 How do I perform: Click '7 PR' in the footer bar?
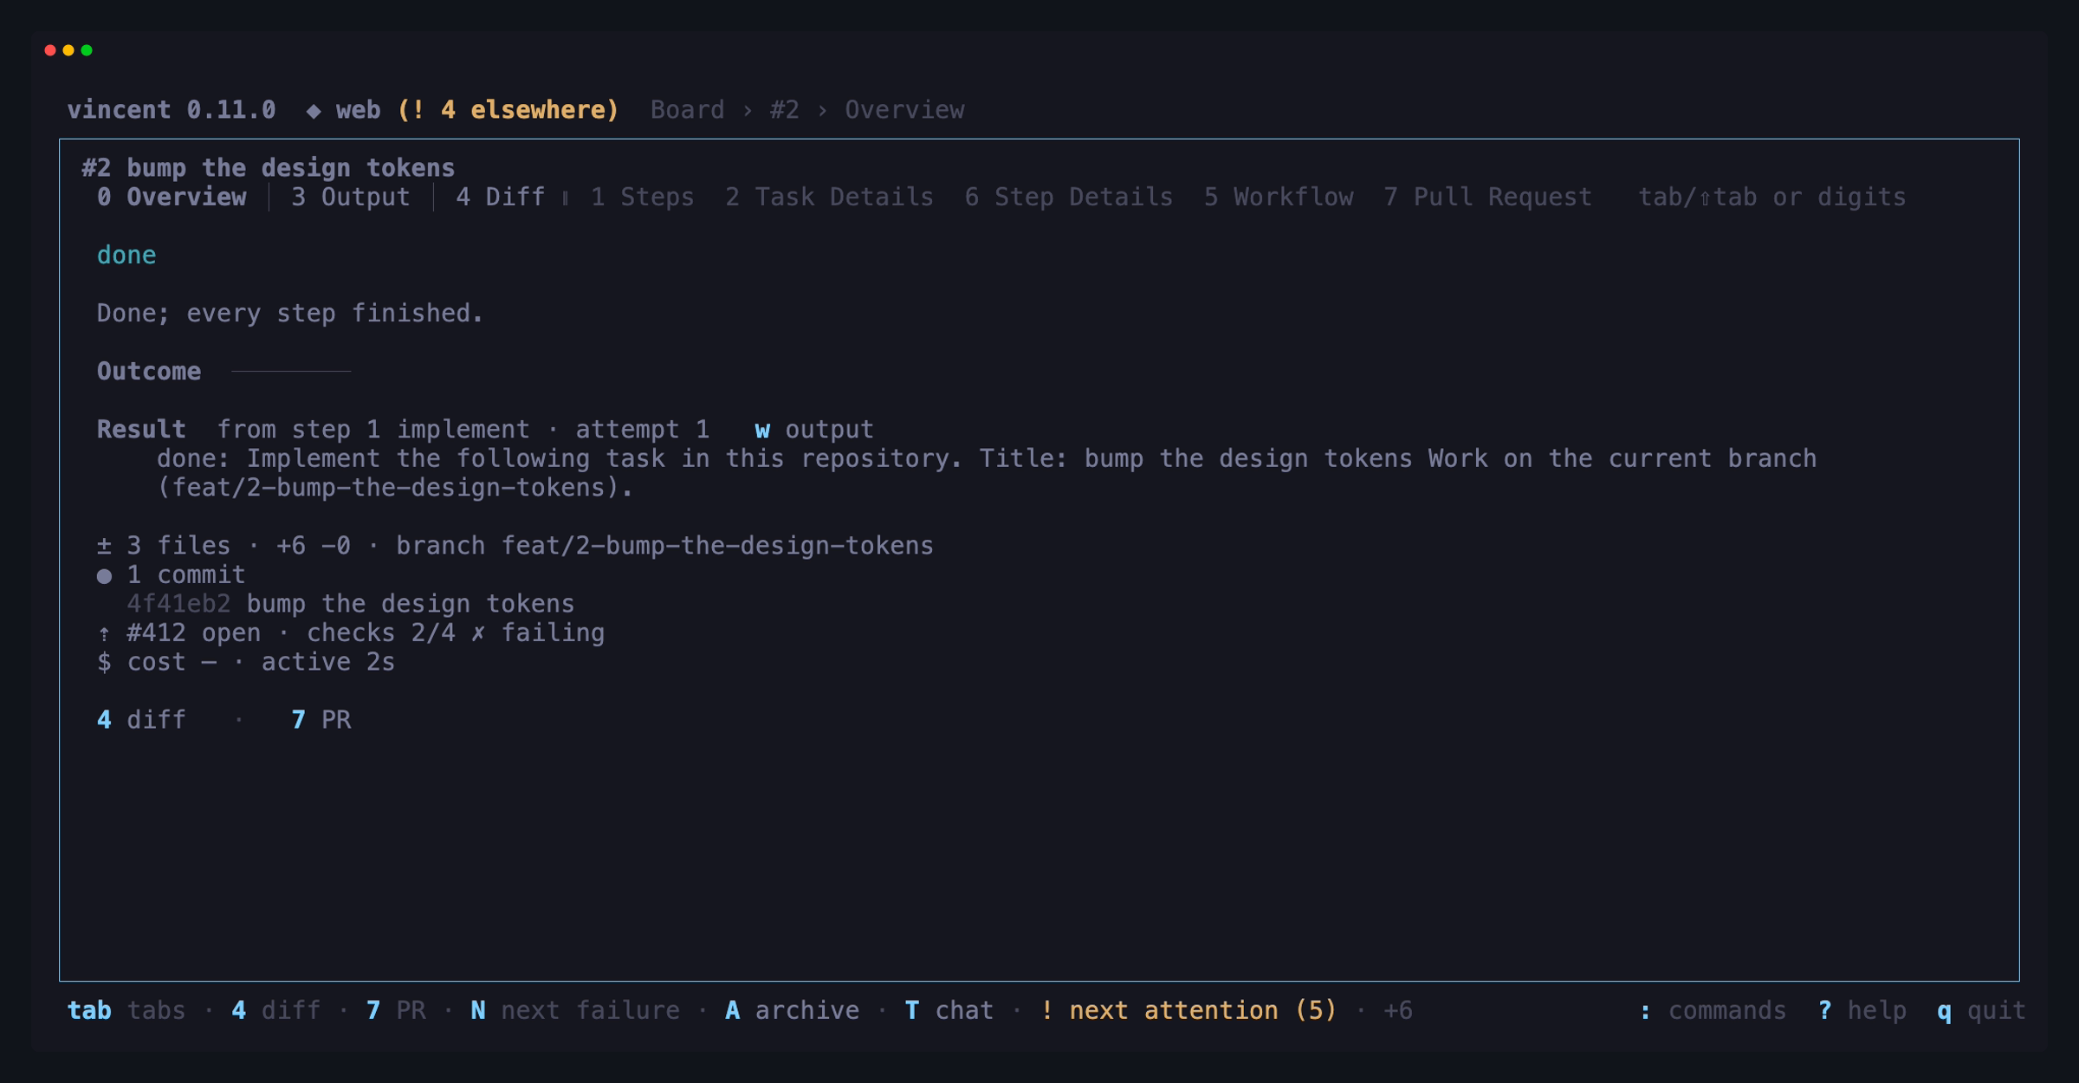[x=396, y=1011]
